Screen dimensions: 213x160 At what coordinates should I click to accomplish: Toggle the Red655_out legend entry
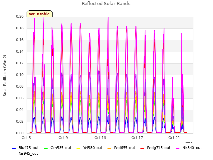[x=121, y=148]
